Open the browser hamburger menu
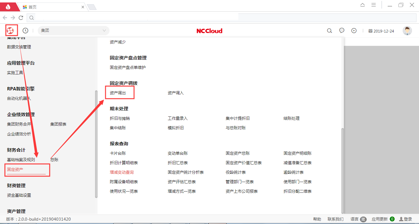The width and height of the screenshot is (419, 224). (x=374, y=5)
